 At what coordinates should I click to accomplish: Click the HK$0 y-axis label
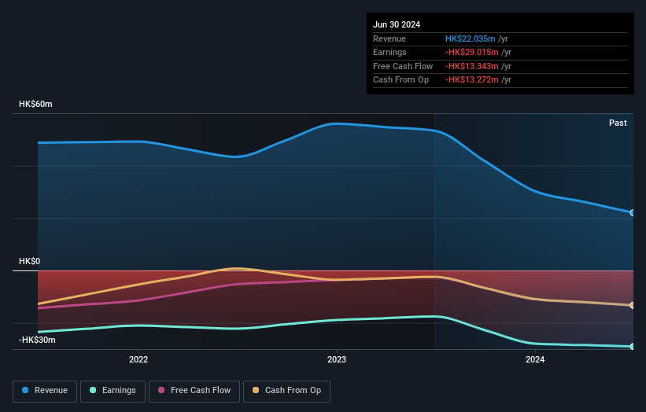(x=30, y=261)
